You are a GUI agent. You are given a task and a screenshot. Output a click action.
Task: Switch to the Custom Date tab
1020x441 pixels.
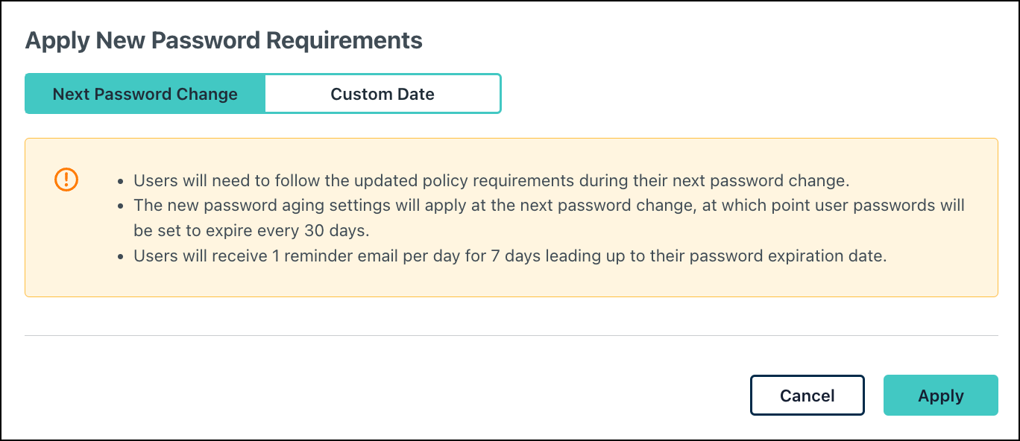coord(382,93)
